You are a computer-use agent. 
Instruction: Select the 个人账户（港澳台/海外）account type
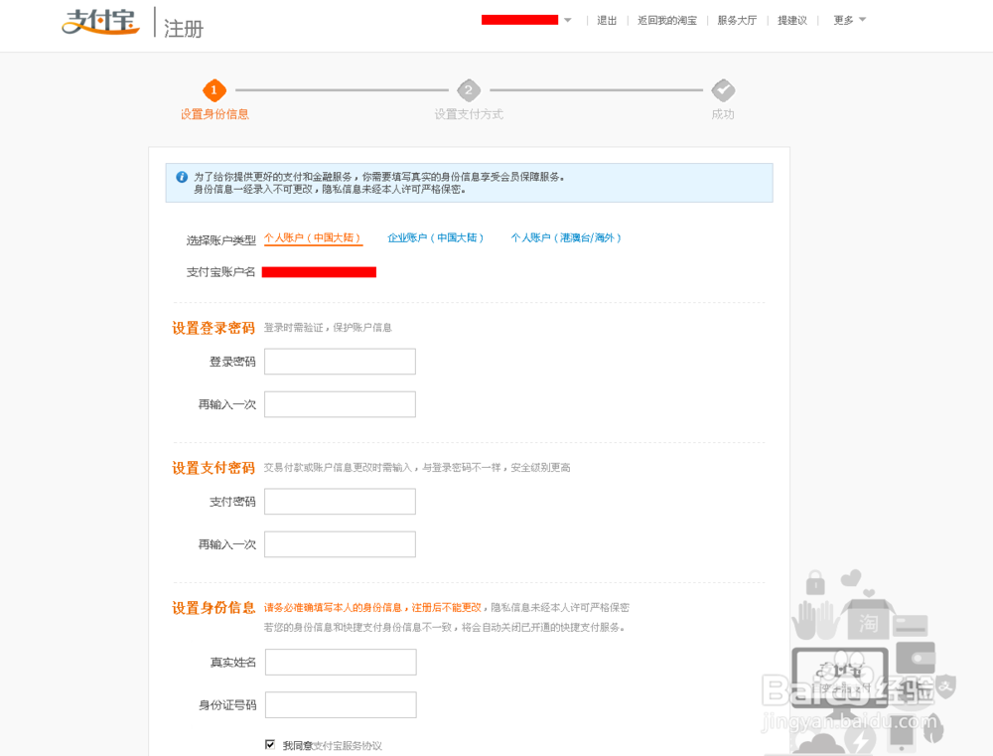click(x=566, y=237)
